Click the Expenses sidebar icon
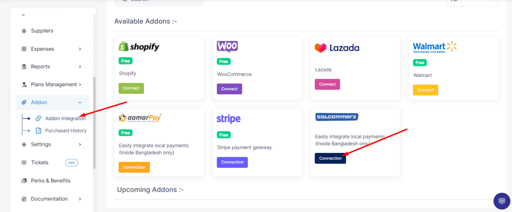The height and width of the screenshot is (212, 512). pos(24,49)
